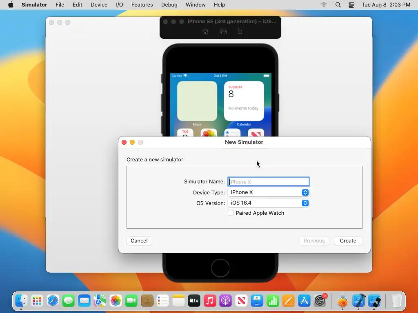418x313 pixels.
Task: Open the Apple menu
Action: tap(11, 5)
